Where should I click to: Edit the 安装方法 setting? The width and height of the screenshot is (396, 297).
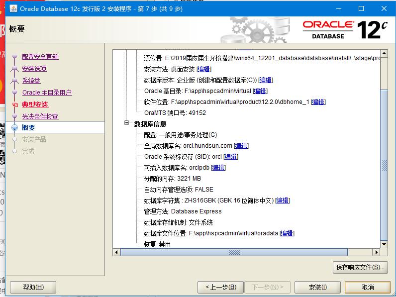[204, 69]
